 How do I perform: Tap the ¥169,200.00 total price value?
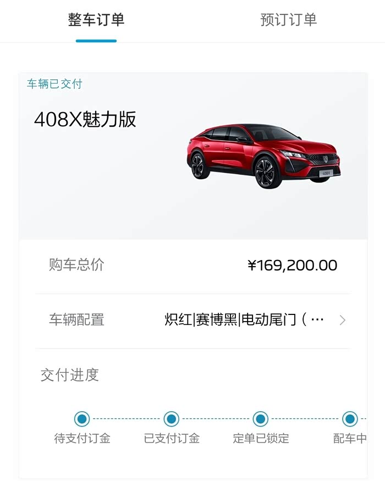(292, 266)
